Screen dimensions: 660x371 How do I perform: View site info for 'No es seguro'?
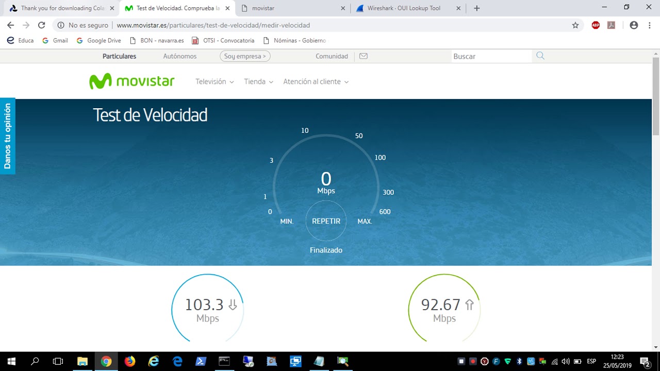click(x=83, y=25)
